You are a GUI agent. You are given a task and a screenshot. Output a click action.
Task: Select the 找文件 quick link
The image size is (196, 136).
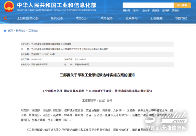click(136, 11)
